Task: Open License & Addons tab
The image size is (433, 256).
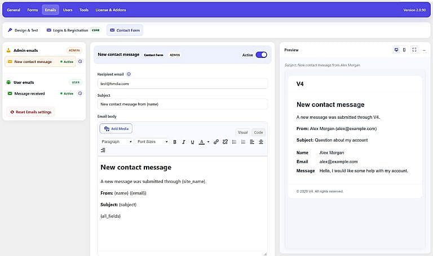Action: [x=111, y=10]
